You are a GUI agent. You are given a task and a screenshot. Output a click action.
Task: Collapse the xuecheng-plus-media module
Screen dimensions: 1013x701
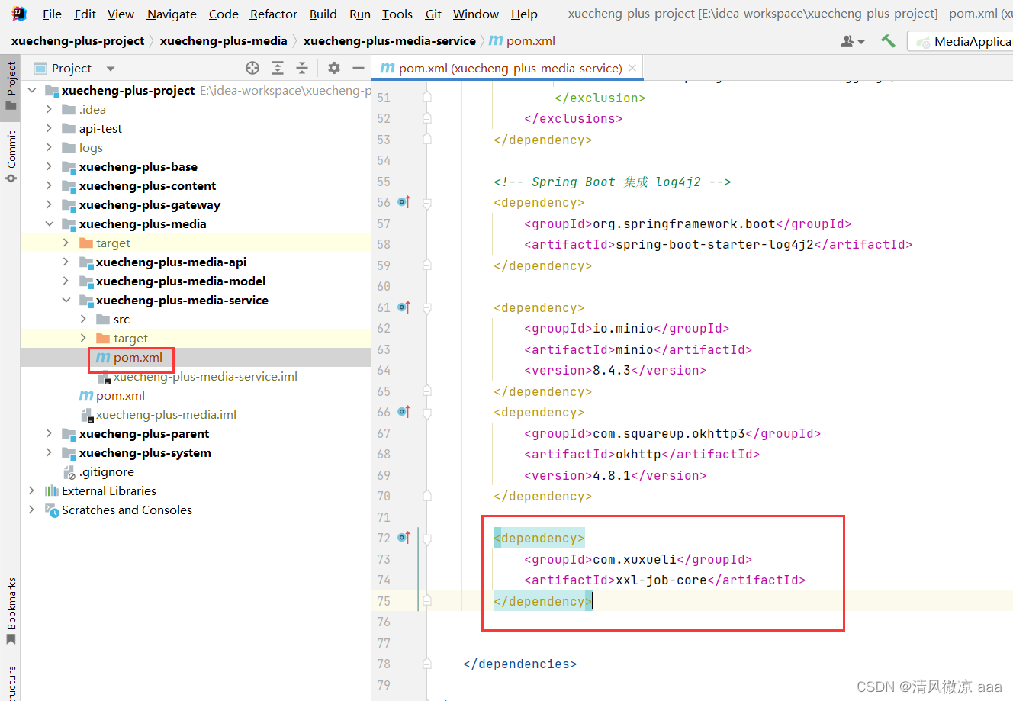click(x=49, y=223)
